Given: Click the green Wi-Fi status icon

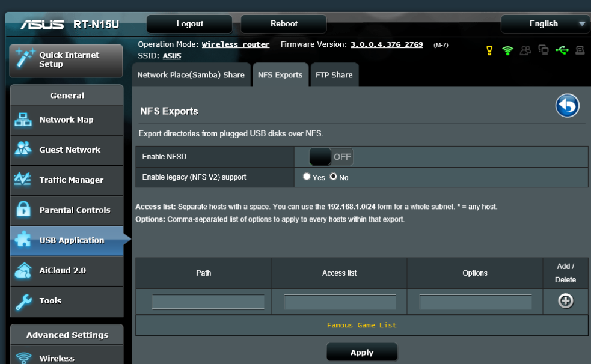Looking at the screenshot, I should 507,50.
